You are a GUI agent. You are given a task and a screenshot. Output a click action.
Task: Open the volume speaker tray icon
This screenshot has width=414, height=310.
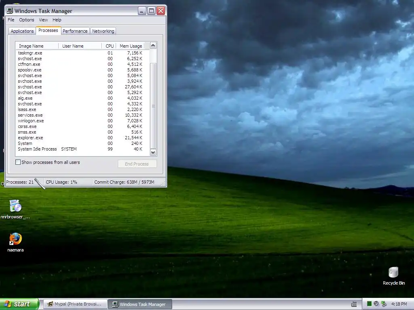click(376, 304)
